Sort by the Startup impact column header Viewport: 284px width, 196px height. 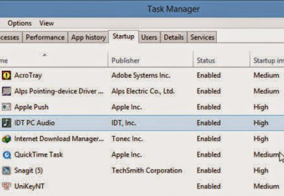click(x=269, y=60)
